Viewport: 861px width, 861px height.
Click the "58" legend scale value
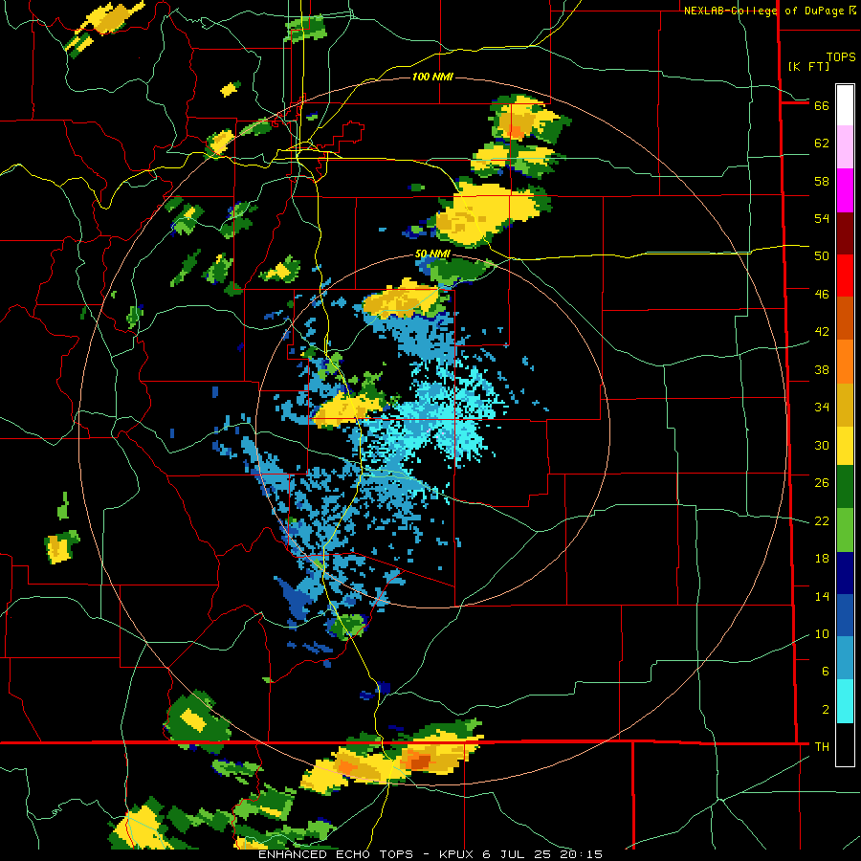[822, 181]
